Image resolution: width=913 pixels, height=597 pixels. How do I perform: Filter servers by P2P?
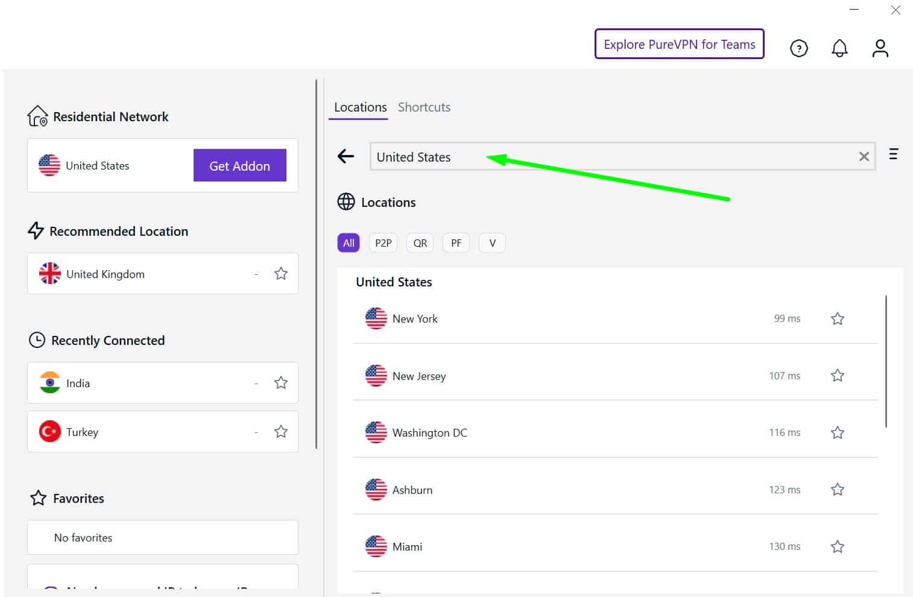[x=383, y=243]
